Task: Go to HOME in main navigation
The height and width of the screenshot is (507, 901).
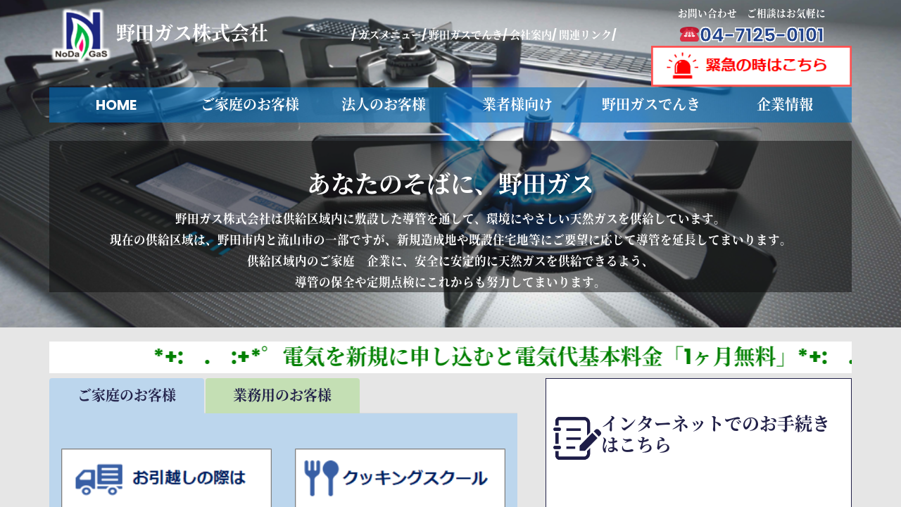Action: 116,105
